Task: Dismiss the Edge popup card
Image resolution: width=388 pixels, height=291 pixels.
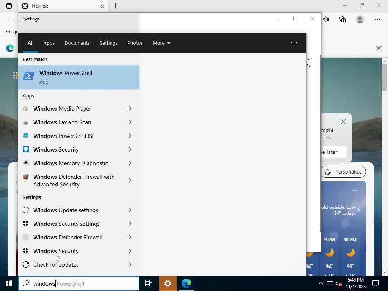Action: tap(343, 122)
